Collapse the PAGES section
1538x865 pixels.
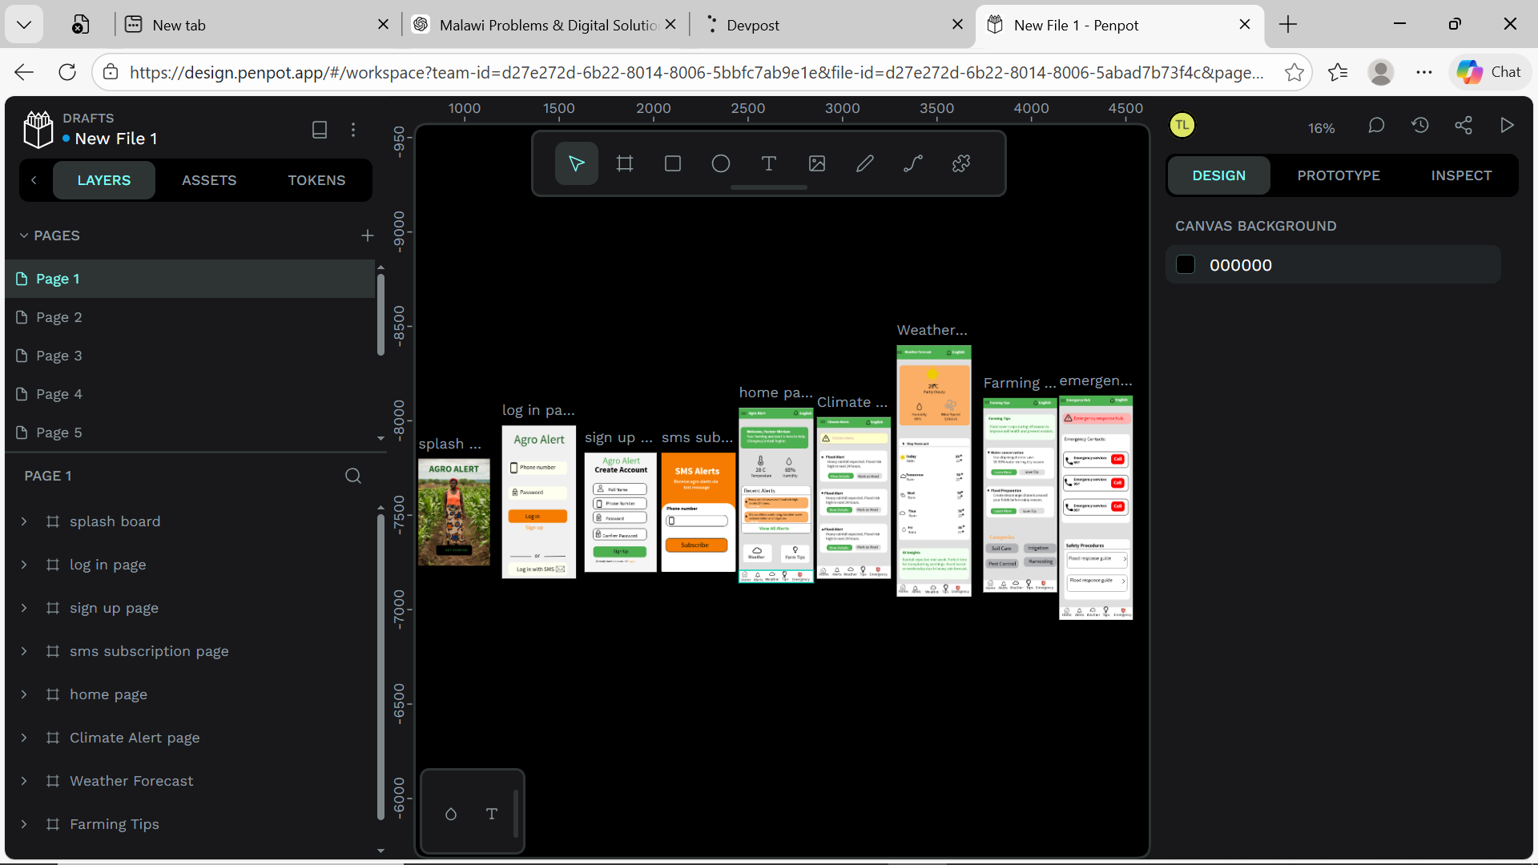(x=24, y=235)
